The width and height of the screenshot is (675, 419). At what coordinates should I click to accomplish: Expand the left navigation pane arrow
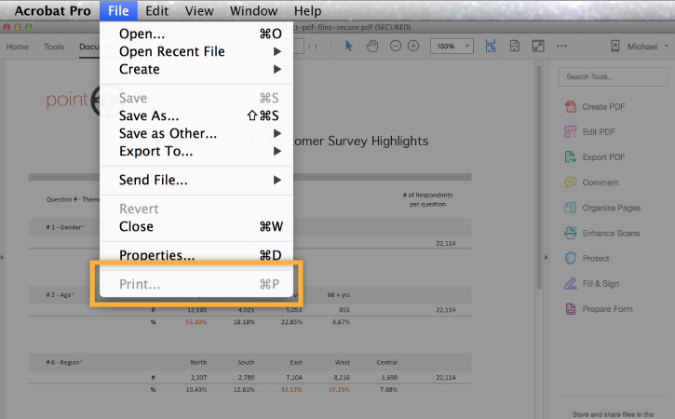(x=2, y=258)
